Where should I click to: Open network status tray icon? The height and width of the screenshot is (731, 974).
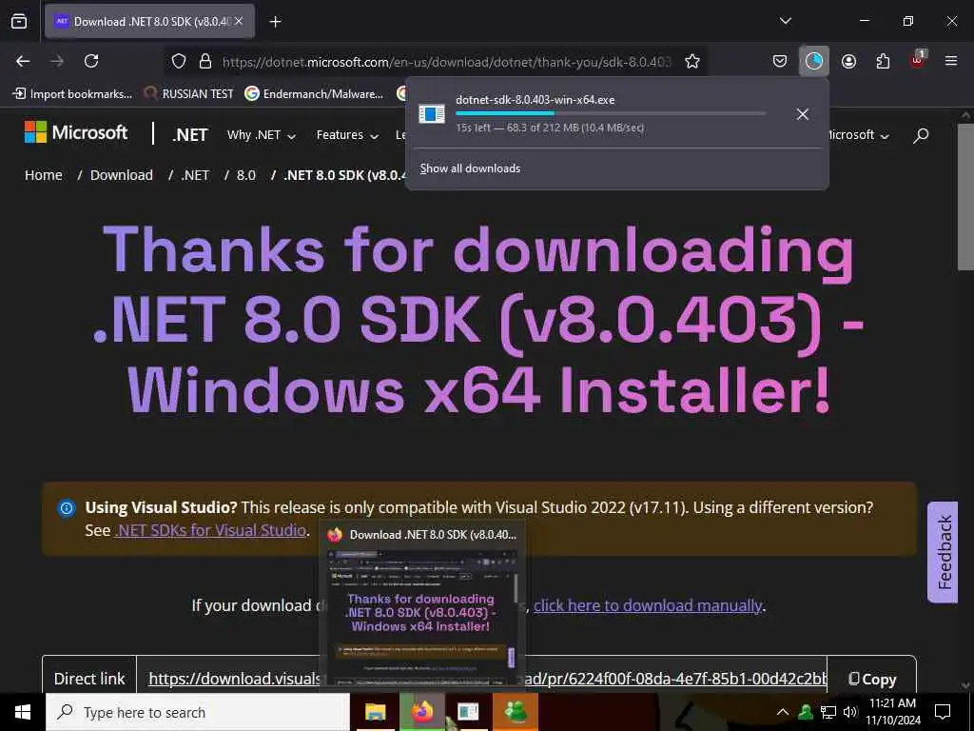tap(828, 712)
